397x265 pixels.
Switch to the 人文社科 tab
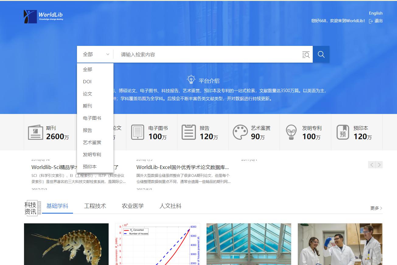pos(170,206)
